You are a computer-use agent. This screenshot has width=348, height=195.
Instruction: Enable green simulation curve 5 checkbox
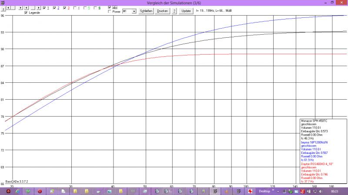click(85, 8)
